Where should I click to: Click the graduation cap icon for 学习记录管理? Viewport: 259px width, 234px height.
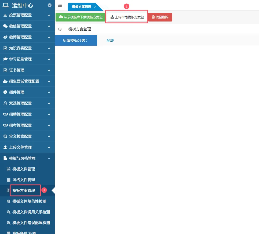click(5, 59)
